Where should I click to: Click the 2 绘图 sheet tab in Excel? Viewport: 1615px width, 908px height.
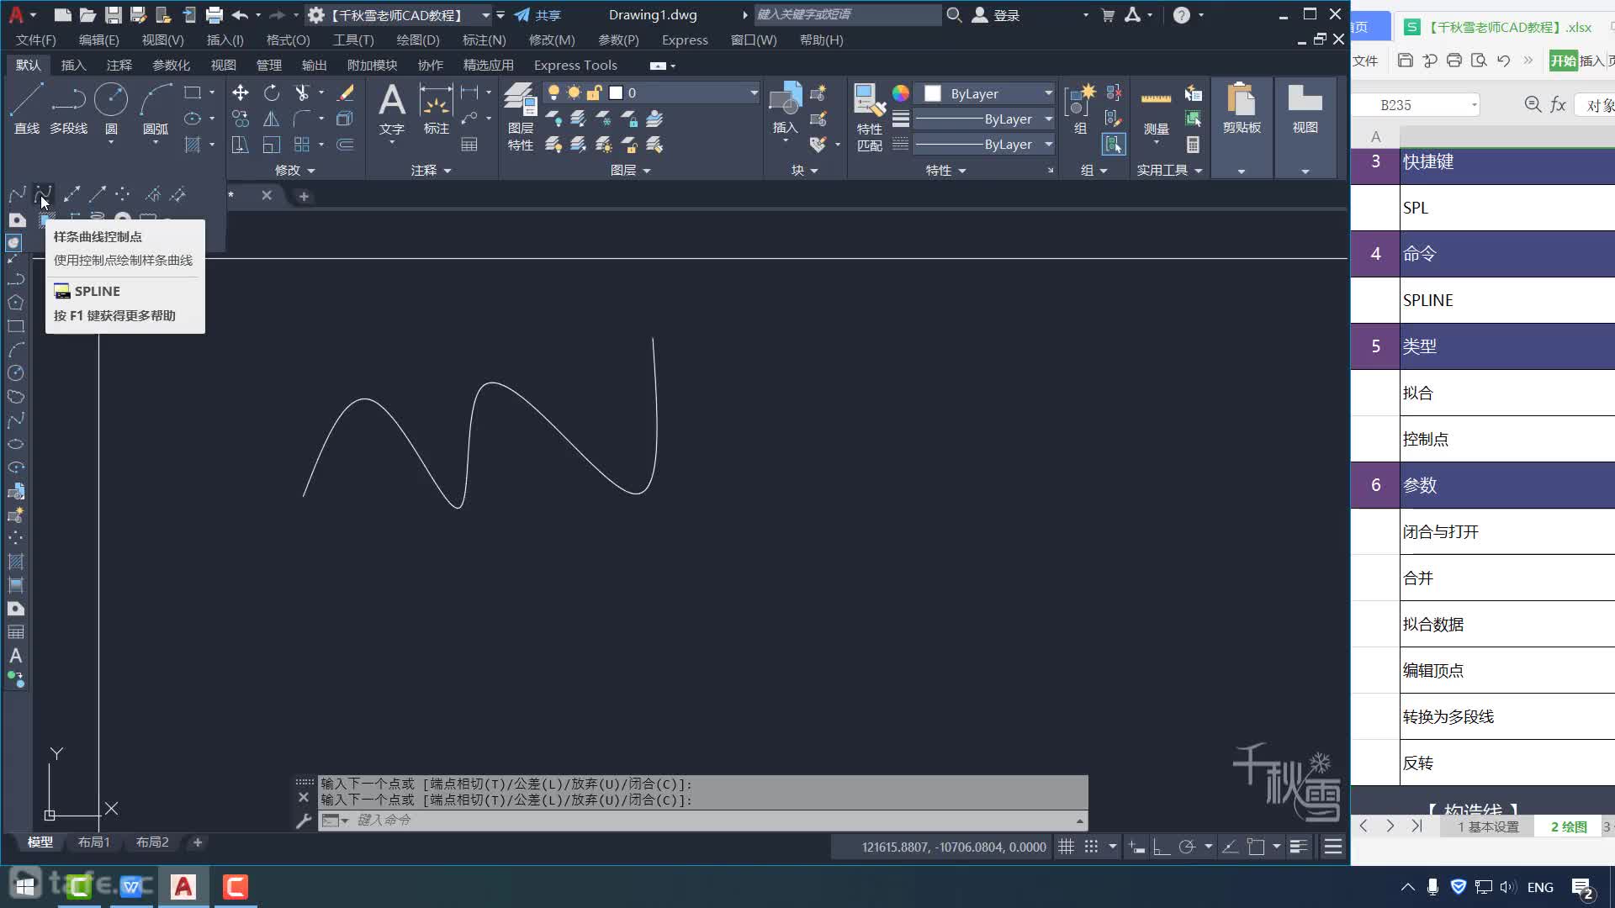click(1569, 826)
